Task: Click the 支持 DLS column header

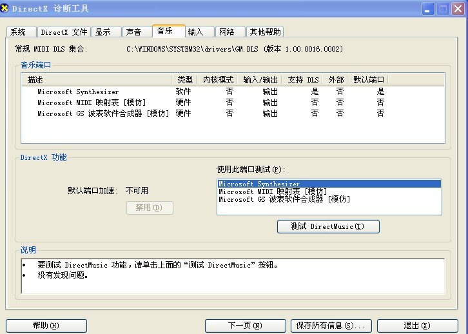Action: pos(302,80)
